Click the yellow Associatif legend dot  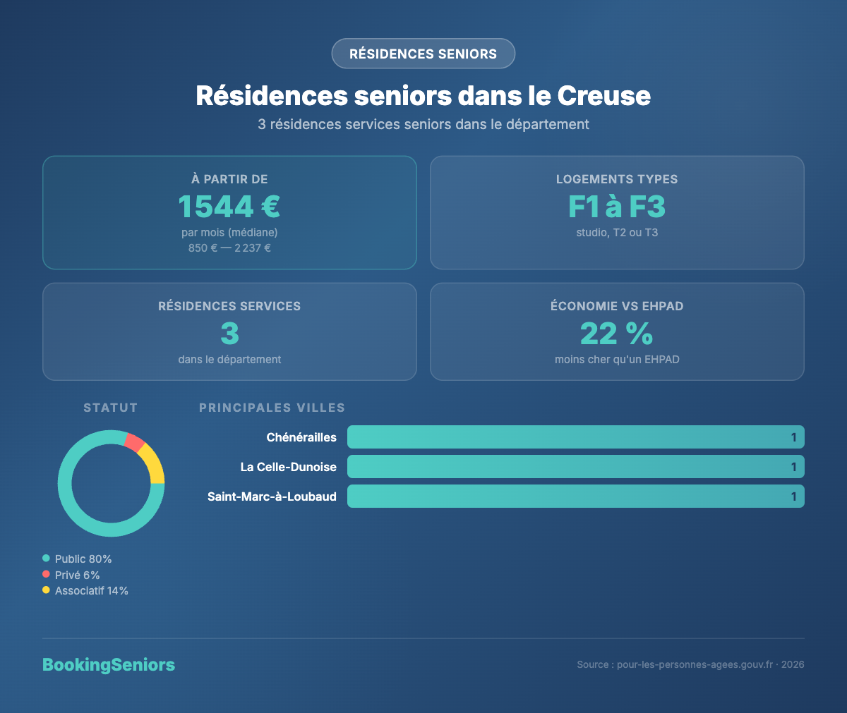tap(47, 591)
